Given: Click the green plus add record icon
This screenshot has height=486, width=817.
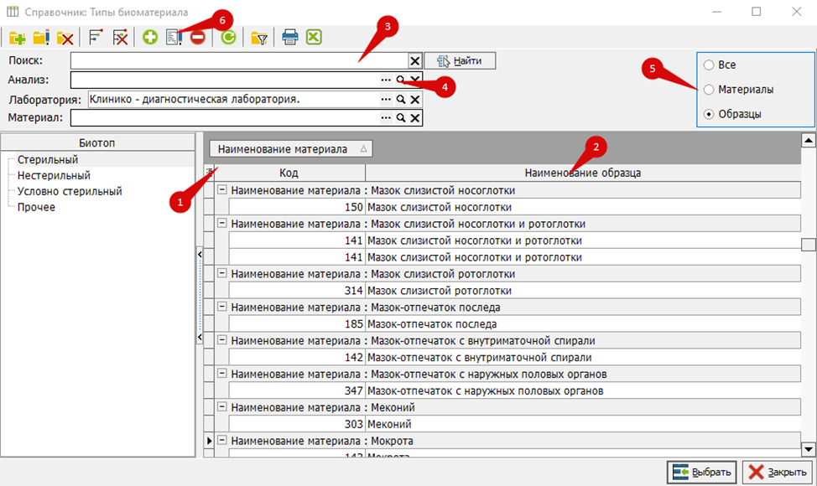Looking at the screenshot, I should point(150,37).
